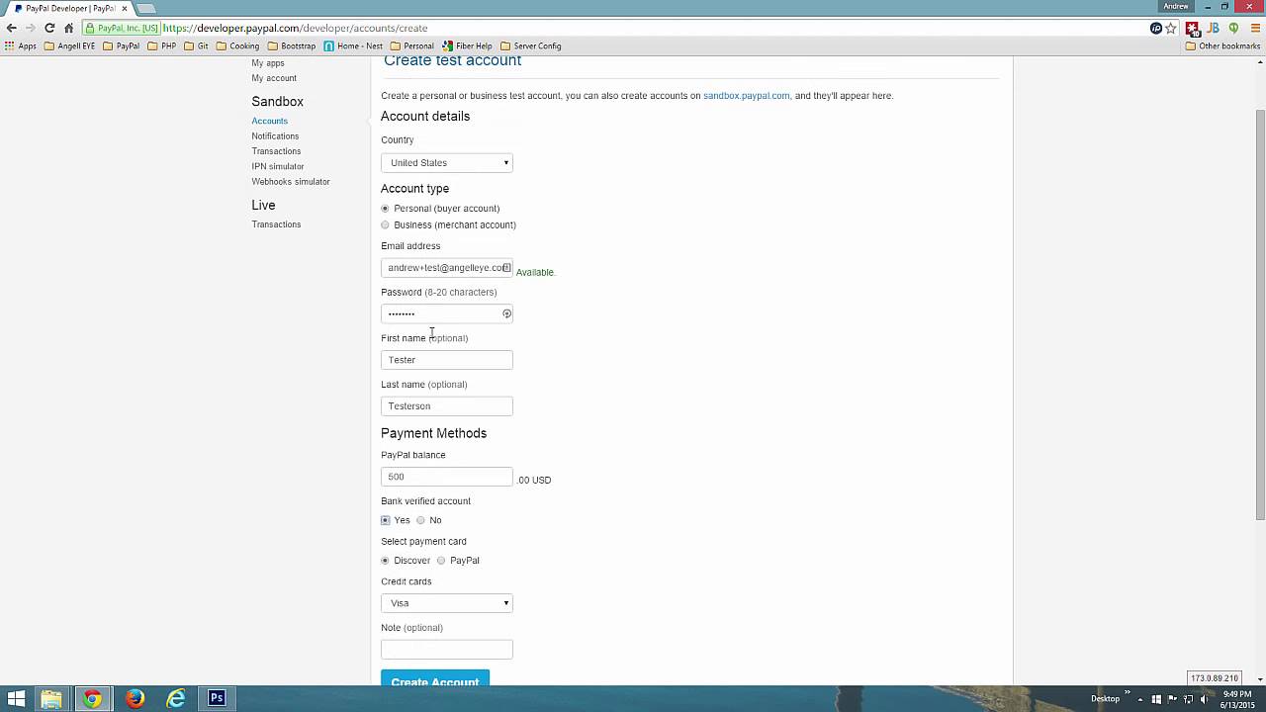
Task: Open the red extension with 10 badge
Action: pos(1193,29)
